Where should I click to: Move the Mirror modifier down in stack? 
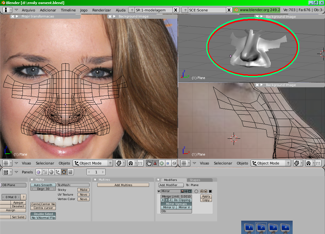click(x=206, y=191)
